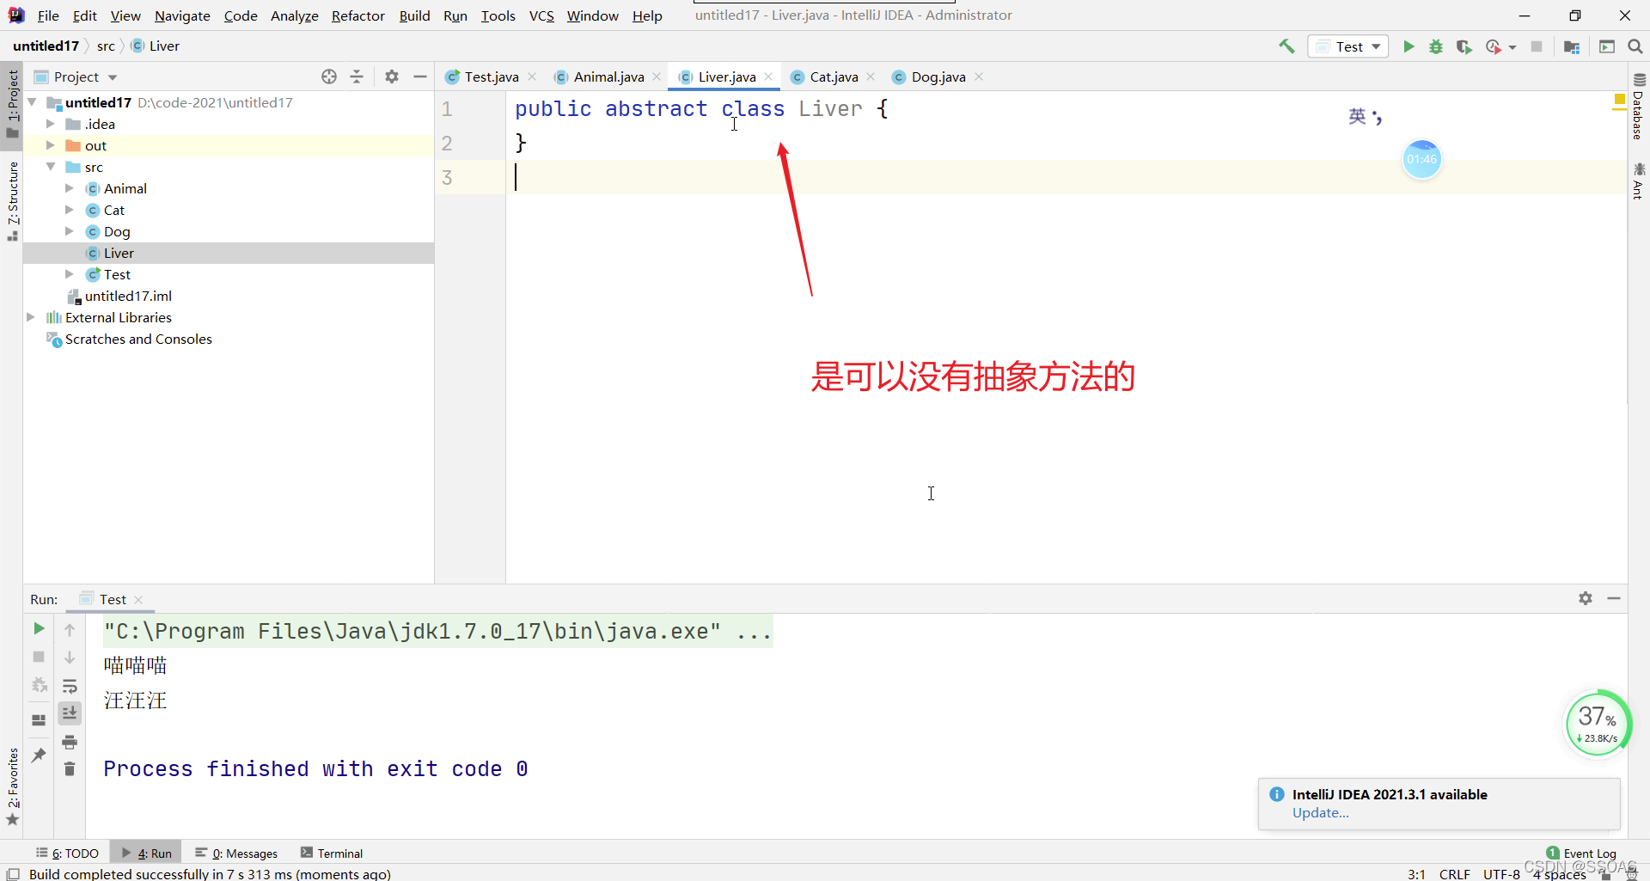
Task: Click the blue 01:46 timer bubble
Action: [x=1422, y=159]
